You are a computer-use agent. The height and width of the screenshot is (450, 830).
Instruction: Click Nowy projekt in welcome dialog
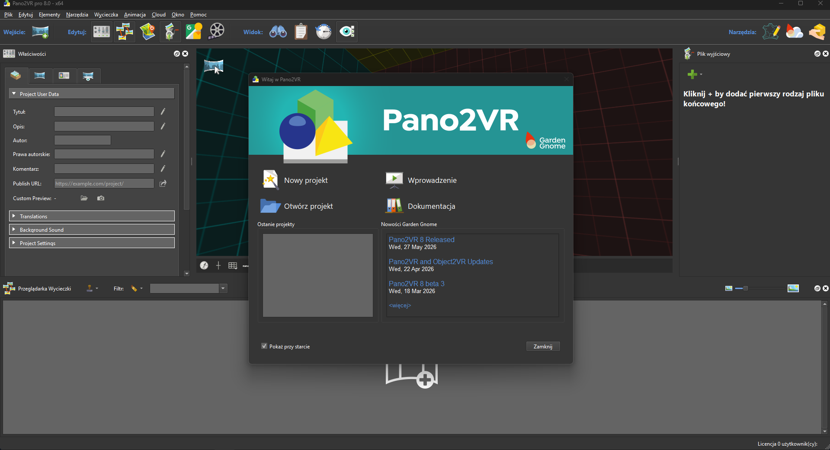(294, 180)
